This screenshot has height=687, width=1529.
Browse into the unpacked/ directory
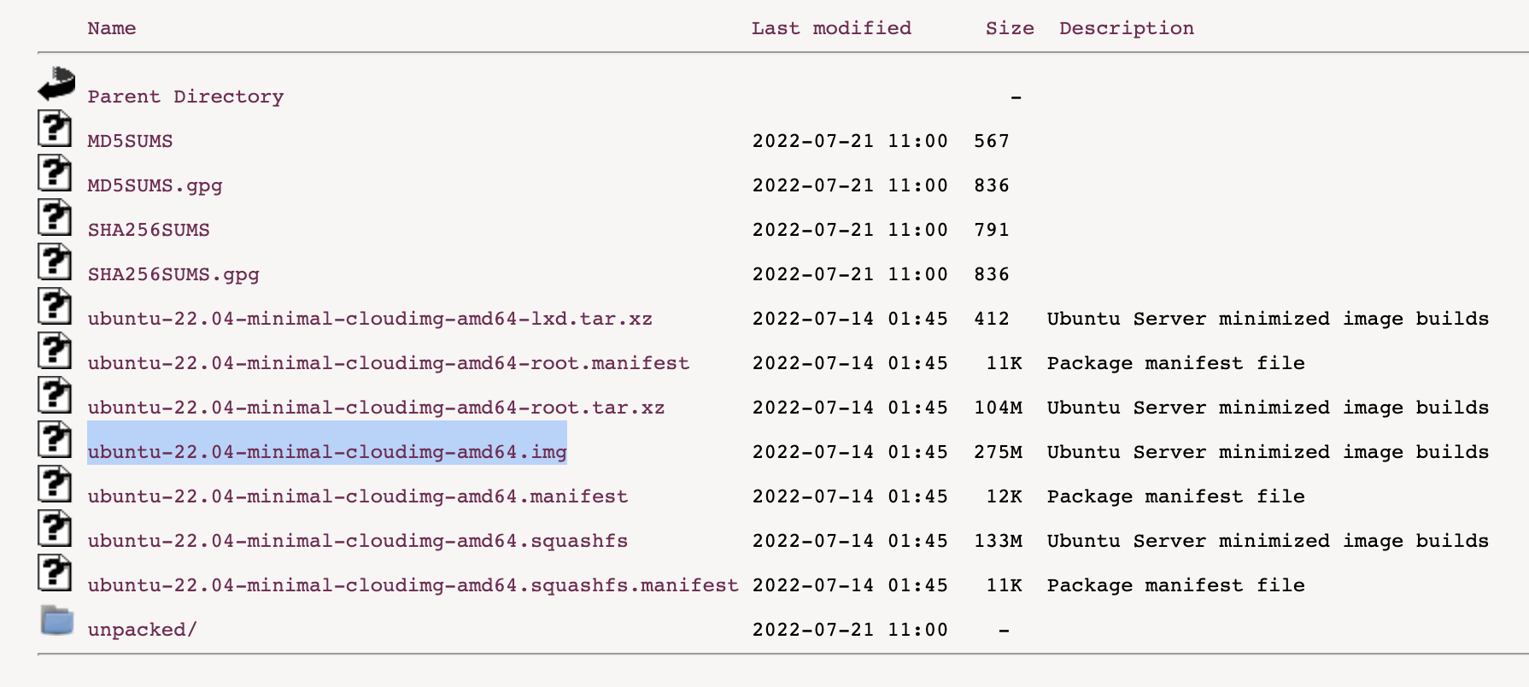142,630
